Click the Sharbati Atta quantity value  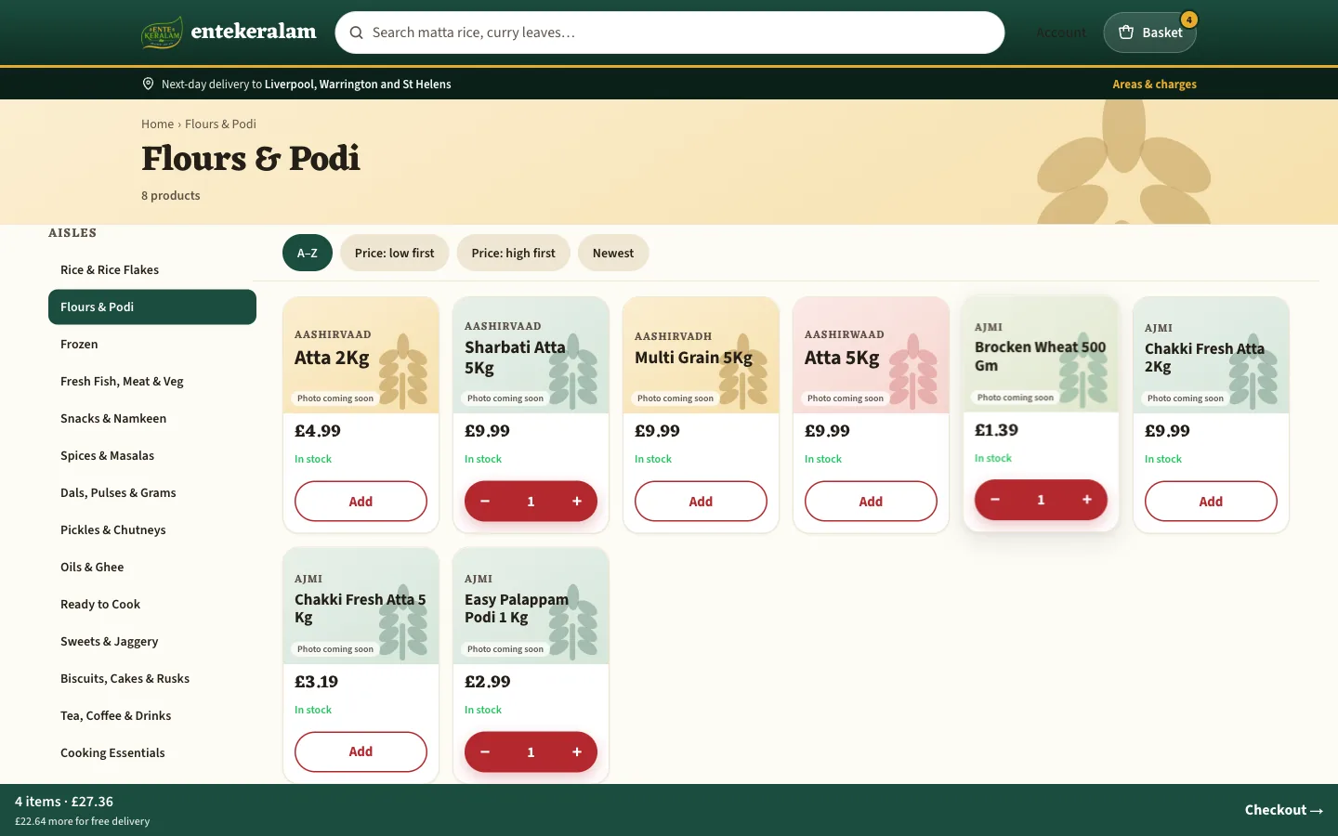click(x=531, y=502)
